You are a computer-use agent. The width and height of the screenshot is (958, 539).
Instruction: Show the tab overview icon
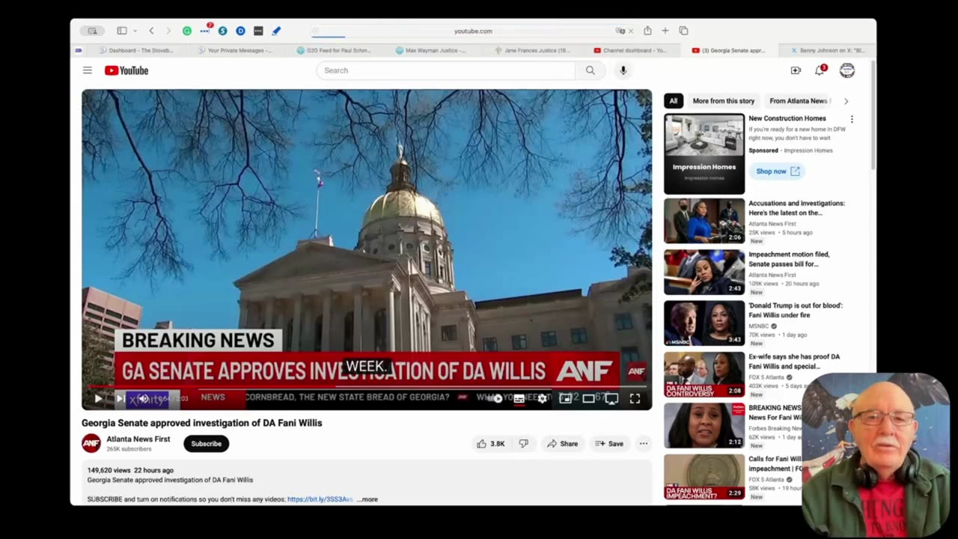[683, 31]
